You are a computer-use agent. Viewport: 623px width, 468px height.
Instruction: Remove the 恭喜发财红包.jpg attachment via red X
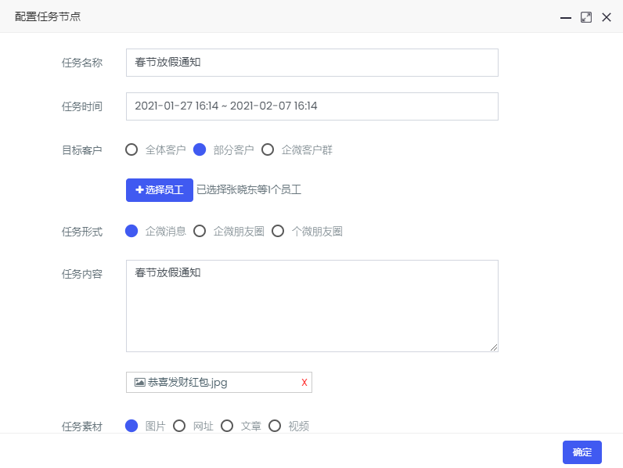[304, 383]
